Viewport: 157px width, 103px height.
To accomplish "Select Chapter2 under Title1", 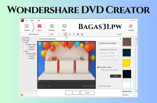I will [x=32, y=49].
